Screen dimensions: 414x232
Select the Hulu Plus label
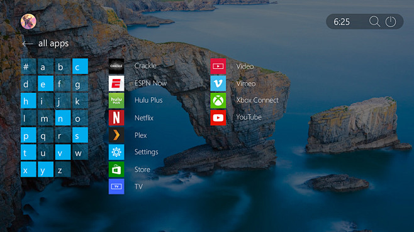pyautogui.click(x=148, y=100)
